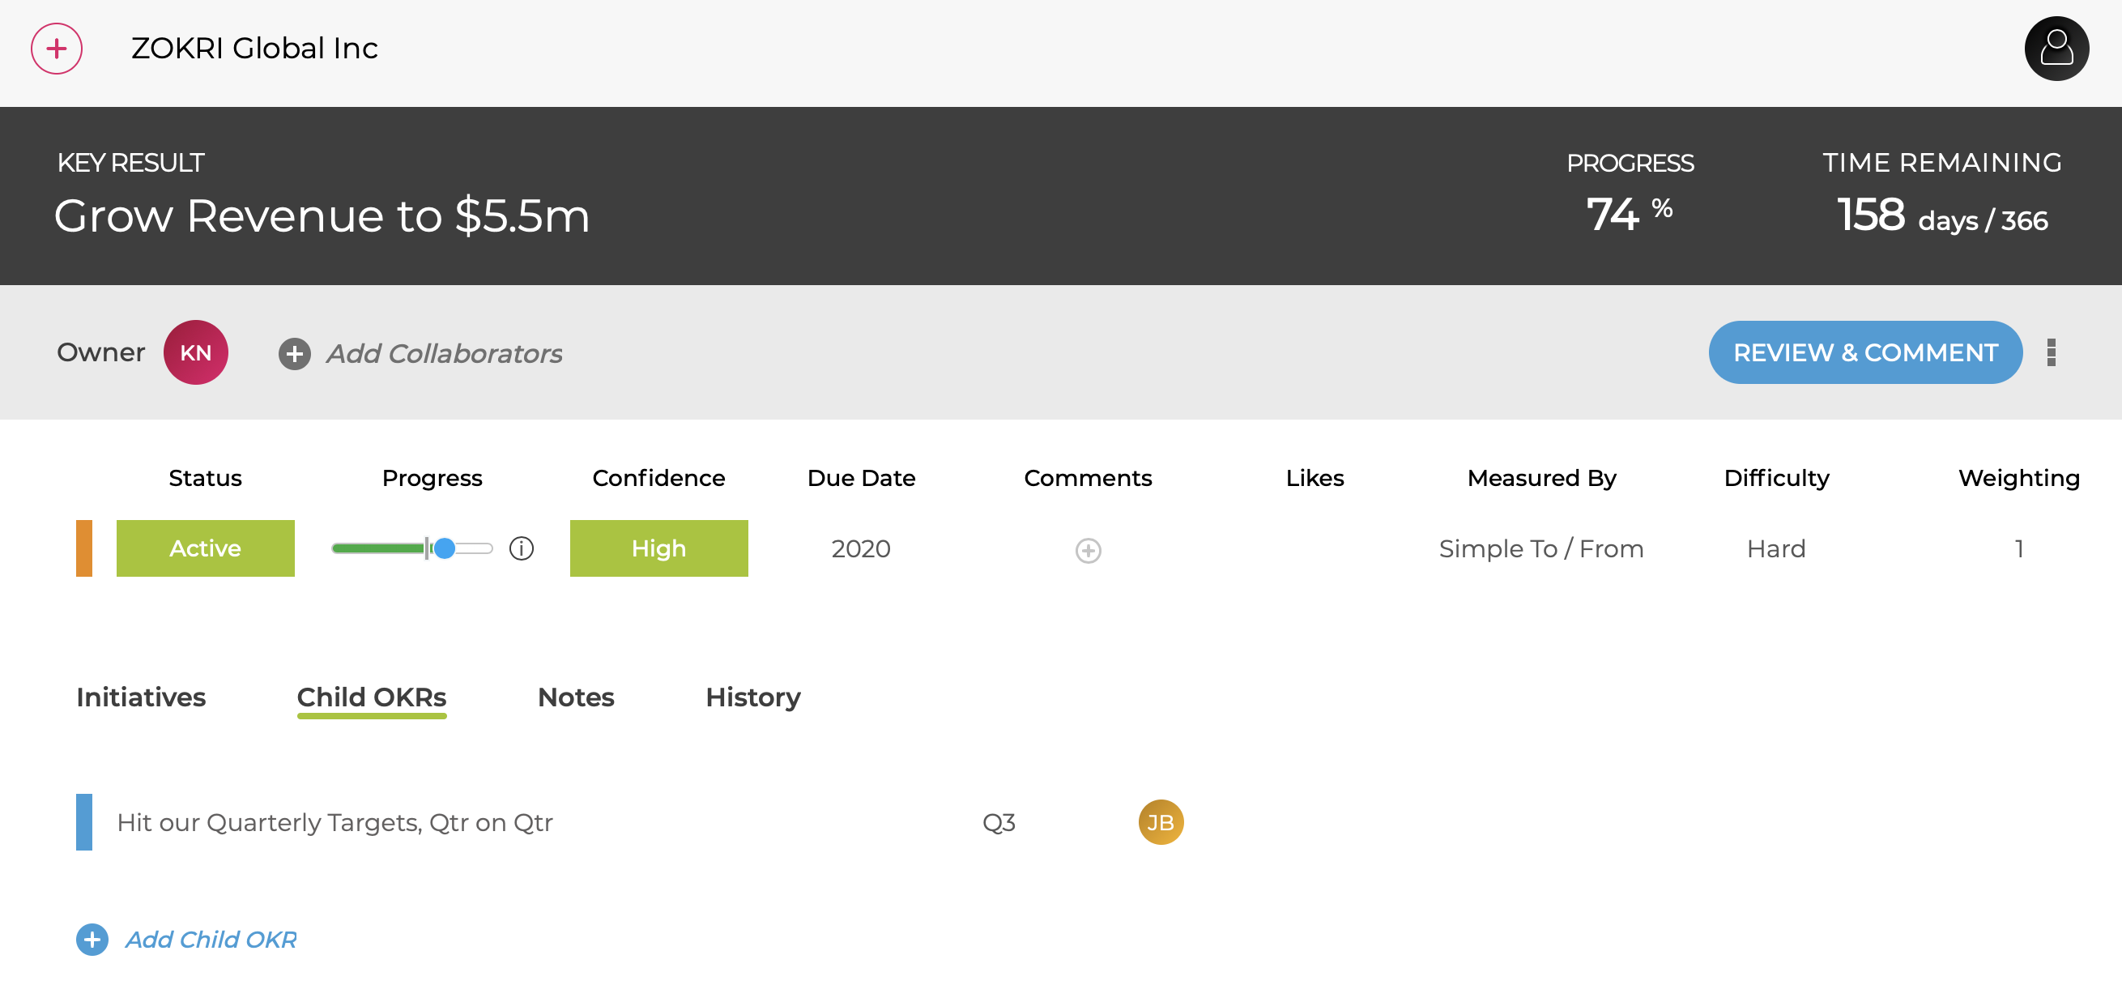
Task: Open the High confidence dropdown
Action: click(658, 548)
